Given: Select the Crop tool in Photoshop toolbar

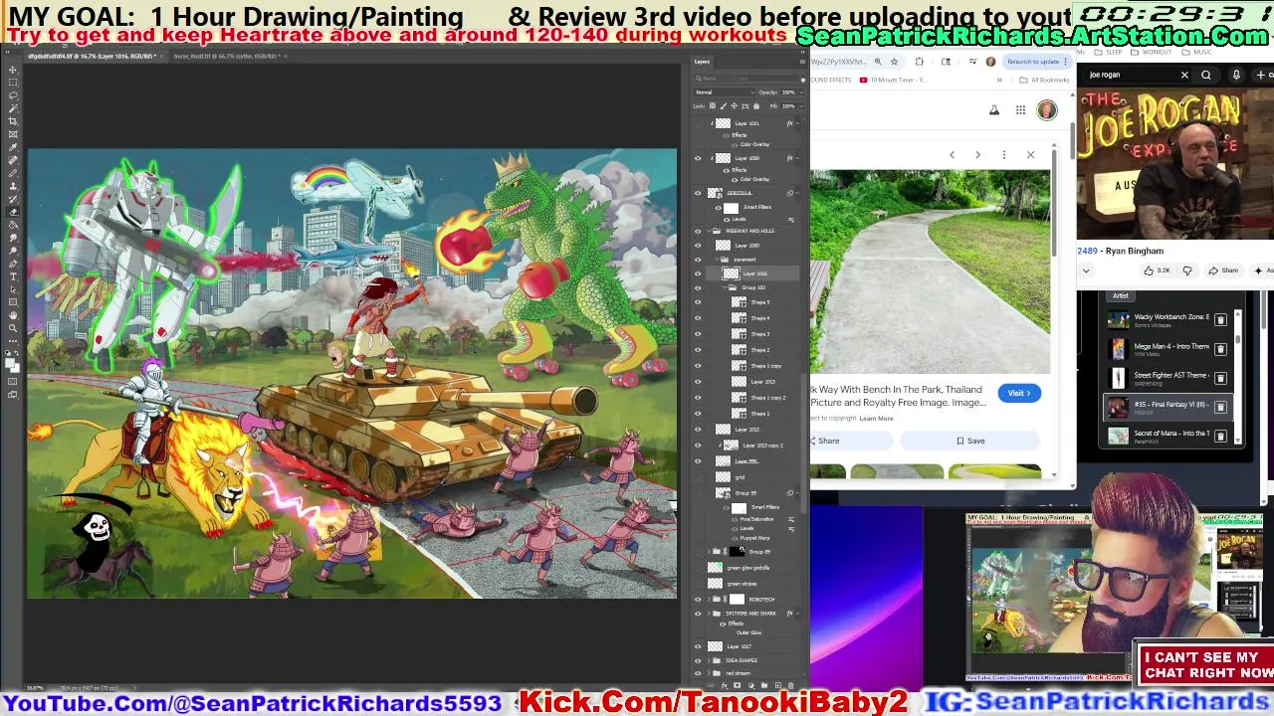Looking at the screenshot, I should coord(13,121).
